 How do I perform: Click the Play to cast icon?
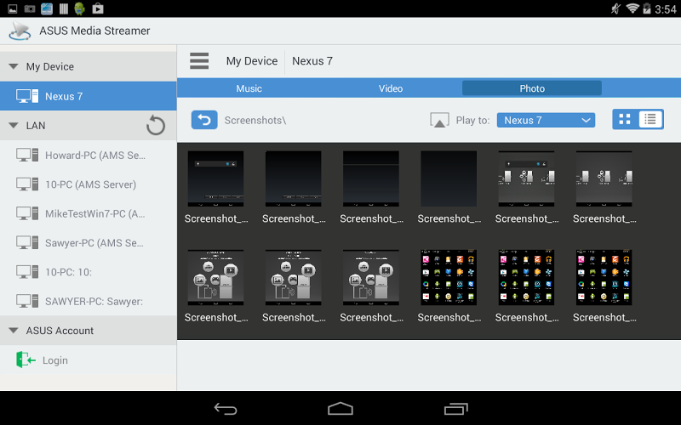pyautogui.click(x=439, y=120)
